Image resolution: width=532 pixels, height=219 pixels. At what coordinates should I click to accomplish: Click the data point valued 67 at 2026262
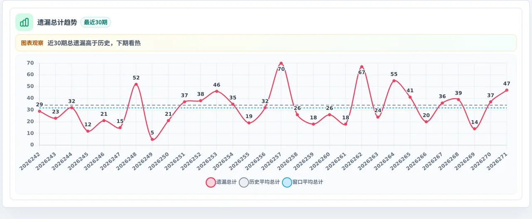click(x=362, y=66)
